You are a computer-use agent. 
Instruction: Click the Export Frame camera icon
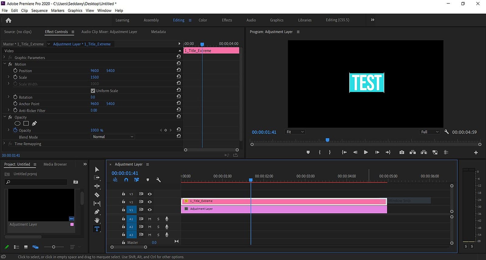click(x=402, y=152)
